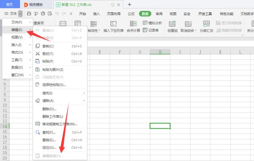Screen dimensions: 254x161
Task: Expand the 文件(F) submenu
Action: click(x=18, y=22)
